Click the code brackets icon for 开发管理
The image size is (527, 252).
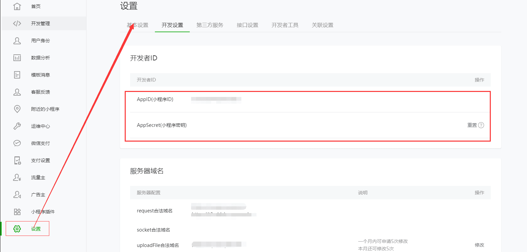17,23
